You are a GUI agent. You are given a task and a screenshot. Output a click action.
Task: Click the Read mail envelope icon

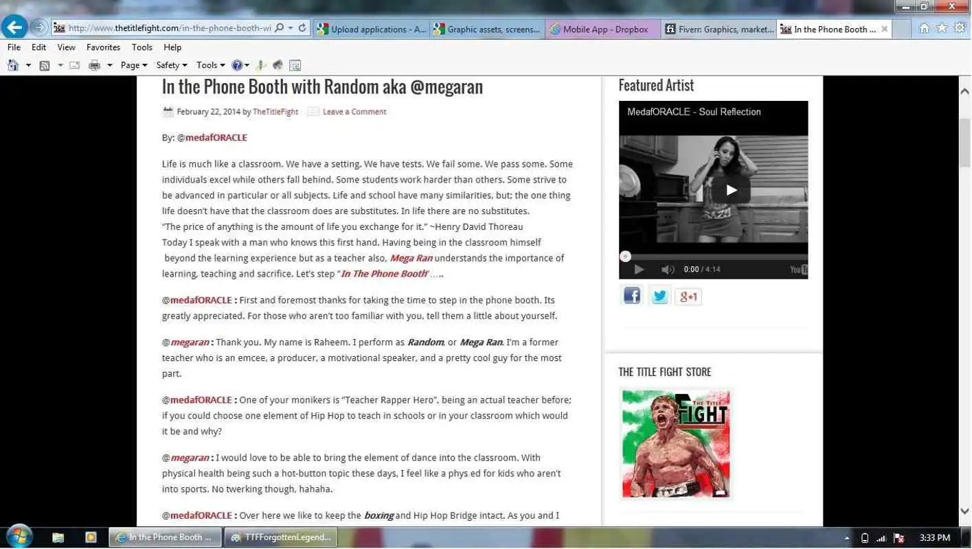75,65
